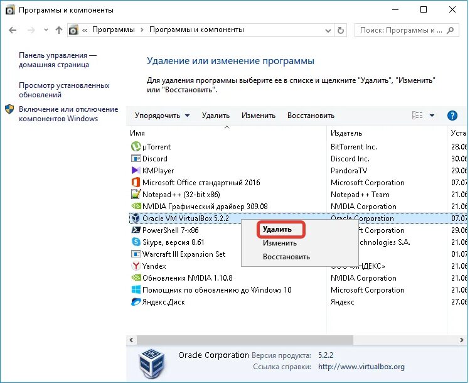Click the control panel icon in address bar

coord(73,30)
